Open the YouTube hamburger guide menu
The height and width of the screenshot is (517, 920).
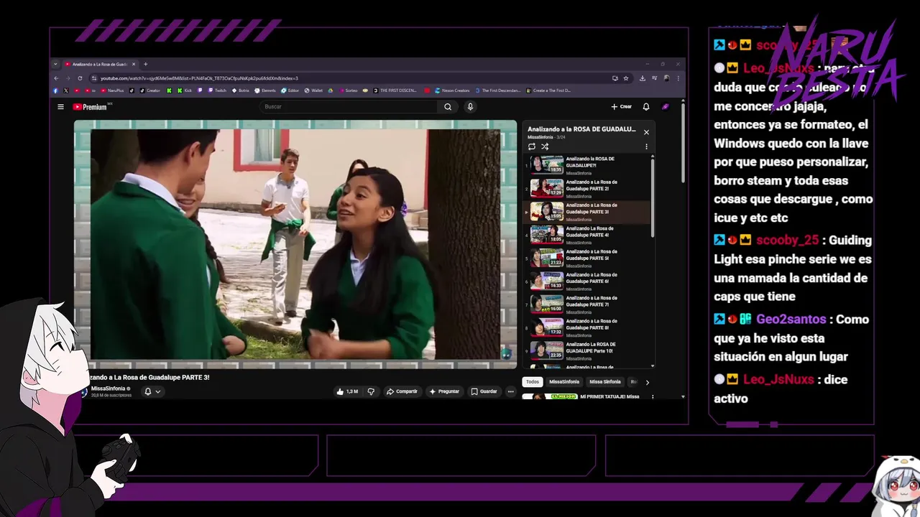click(60, 107)
